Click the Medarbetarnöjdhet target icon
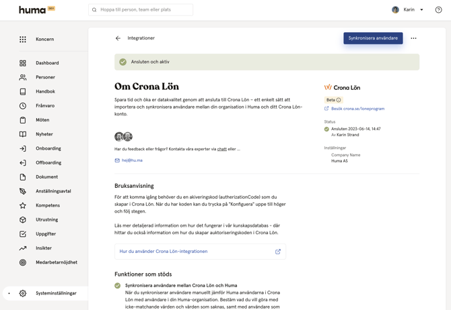Screen dimensions: 451x310 click(x=23, y=262)
